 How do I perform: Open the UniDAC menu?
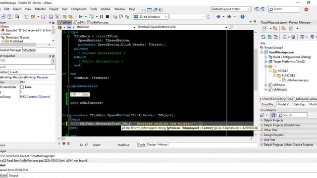pyautogui.click(x=106, y=9)
